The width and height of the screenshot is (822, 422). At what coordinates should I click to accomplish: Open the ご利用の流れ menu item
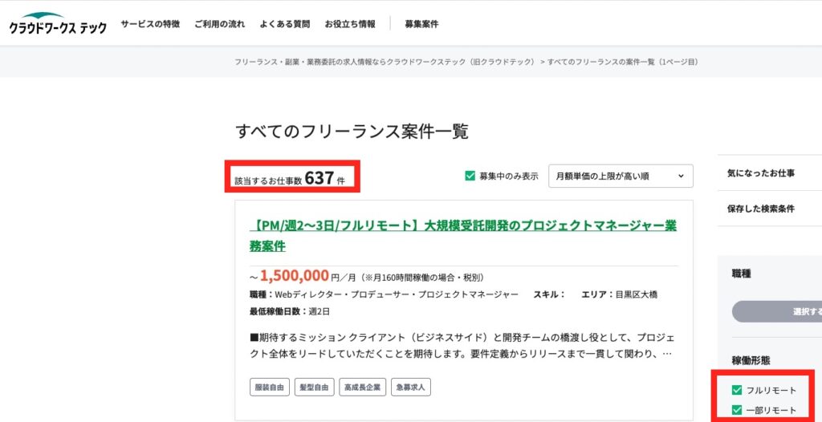[219, 24]
